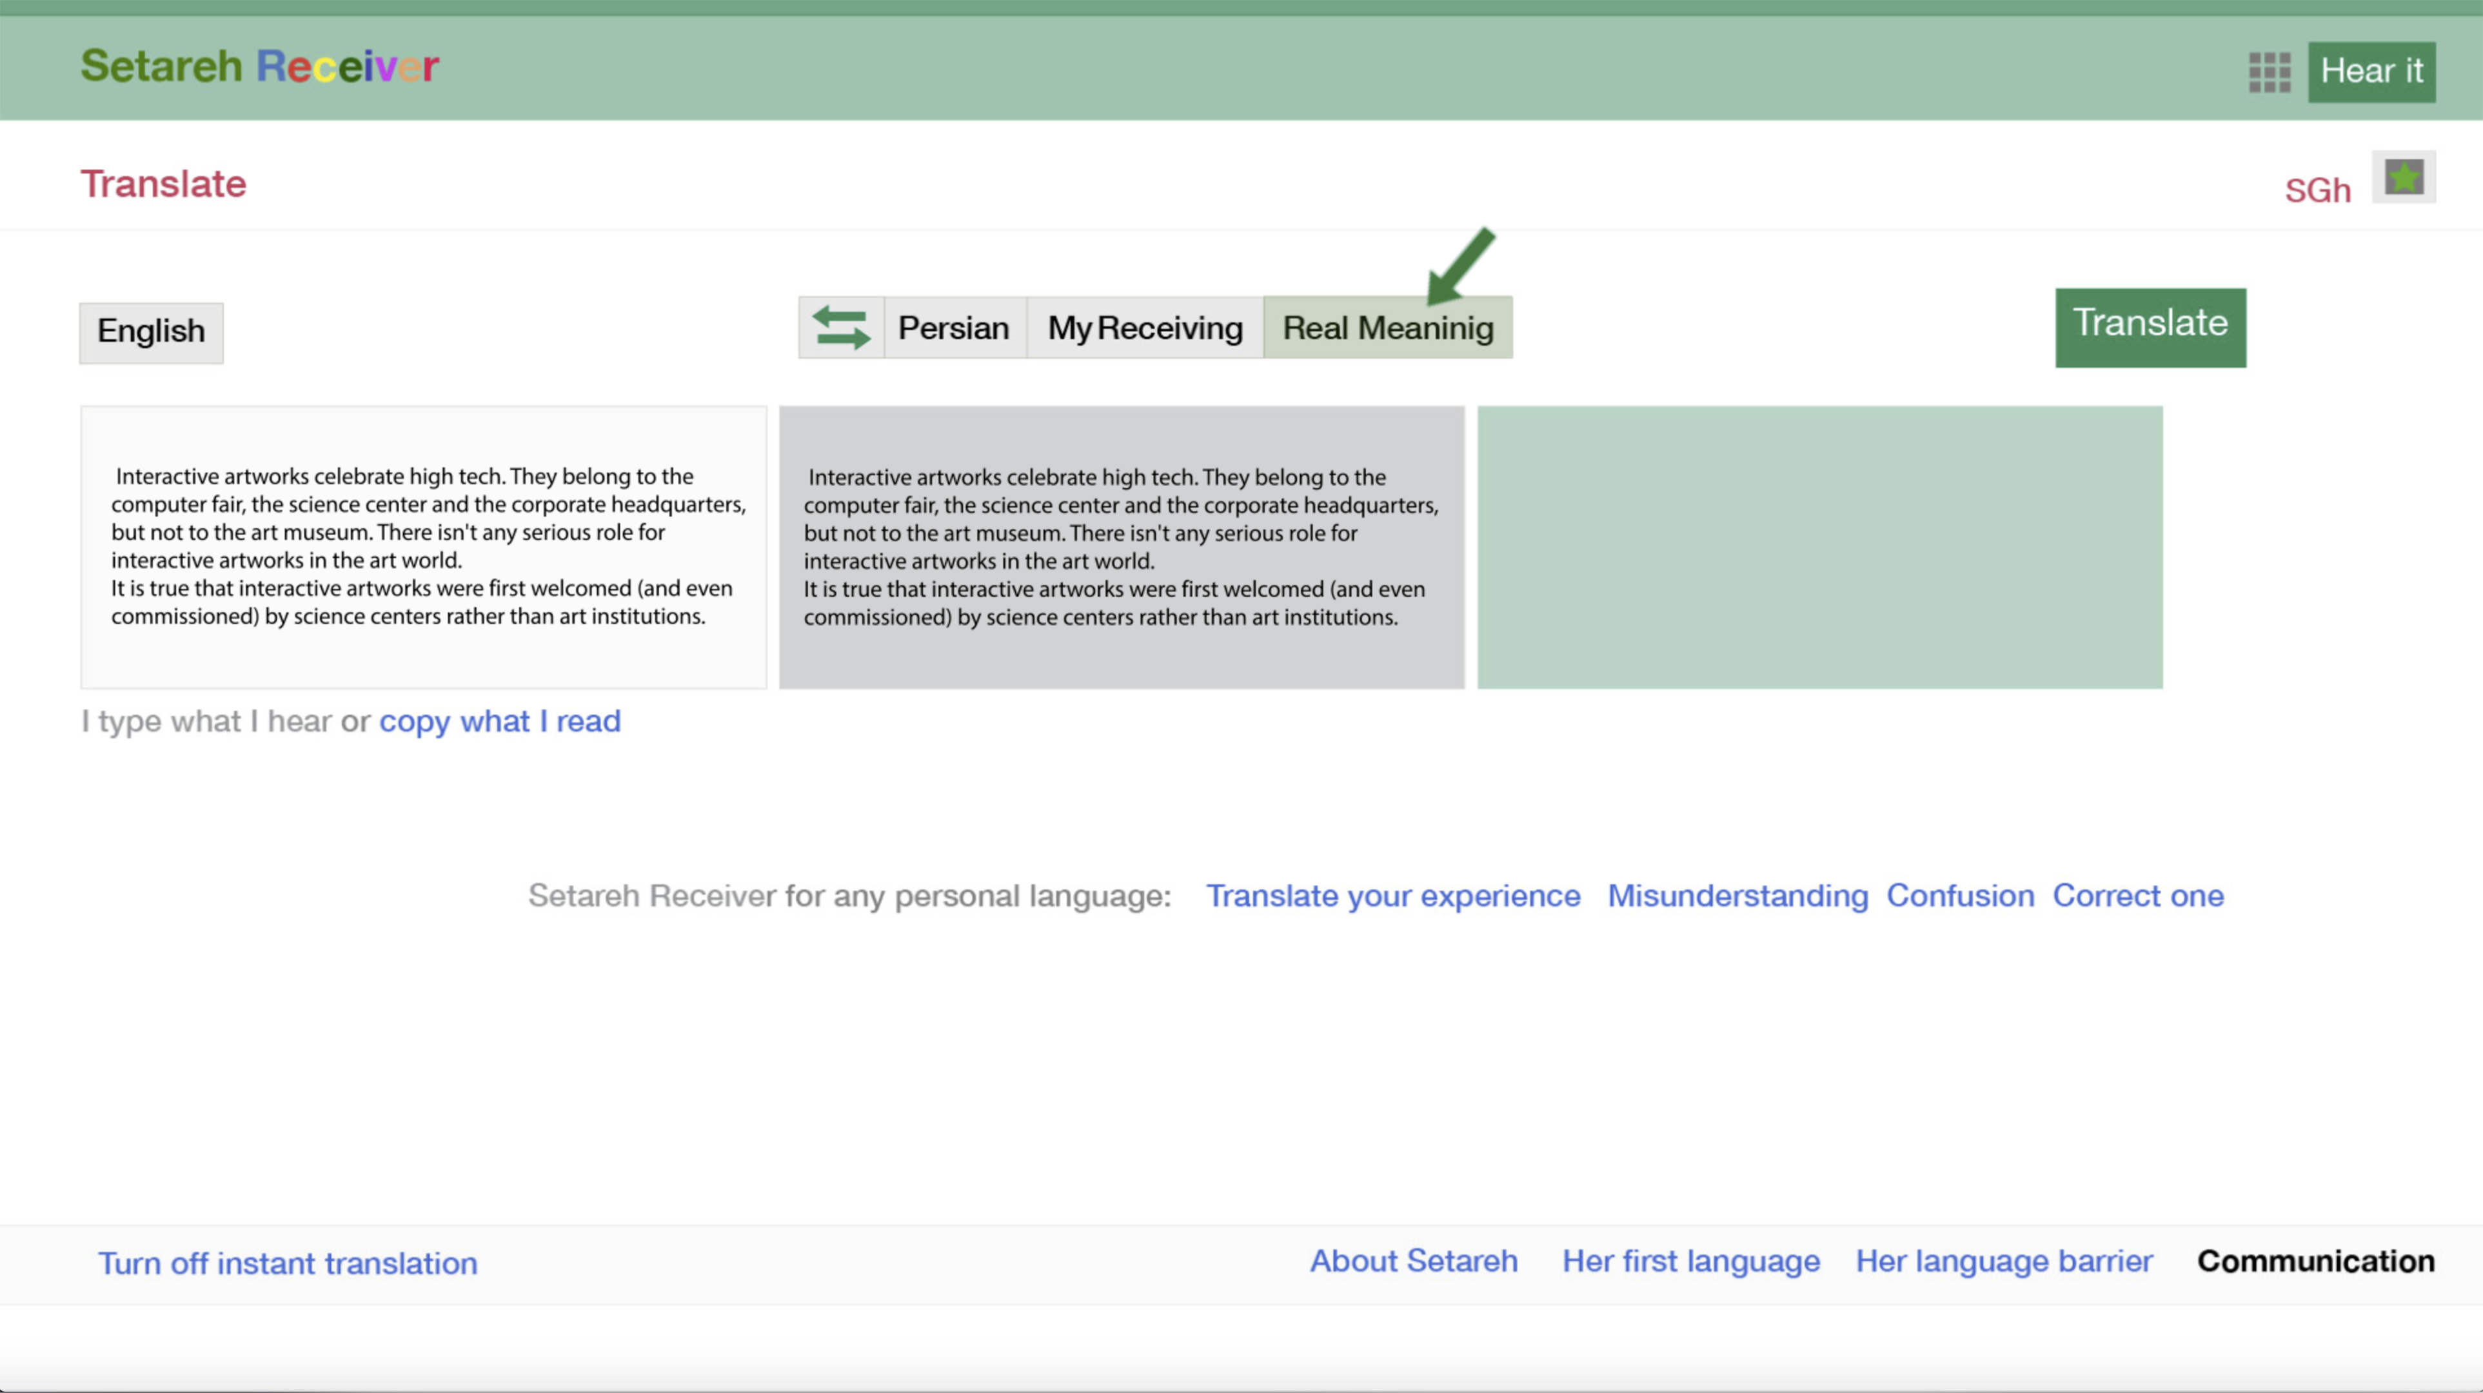Click the empty green Real Meaning panel
This screenshot has width=2483, height=1393.
click(1819, 547)
